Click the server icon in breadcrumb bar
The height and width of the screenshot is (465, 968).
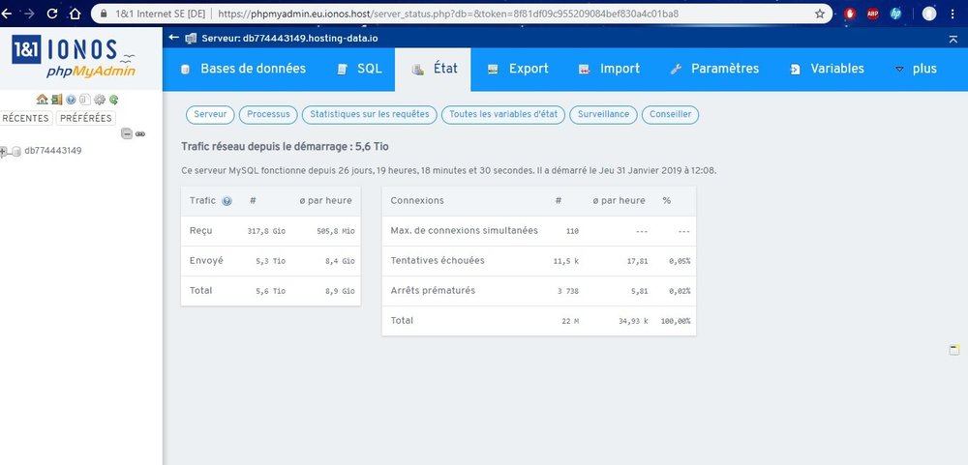pos(191,39)
